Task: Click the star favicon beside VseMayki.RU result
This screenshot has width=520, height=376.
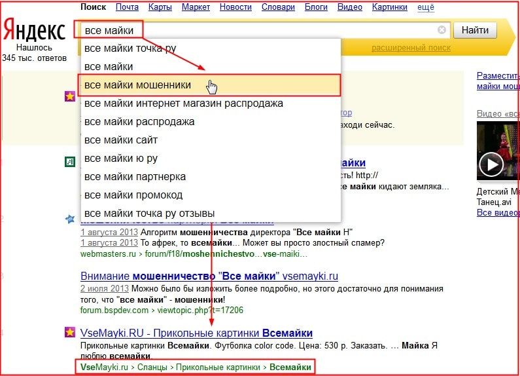Action: pos(70,332)
